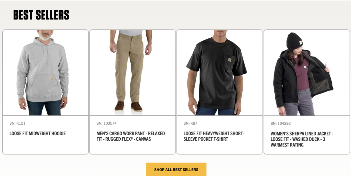Click the Shop All Best Sellers button

coord(176,169)
